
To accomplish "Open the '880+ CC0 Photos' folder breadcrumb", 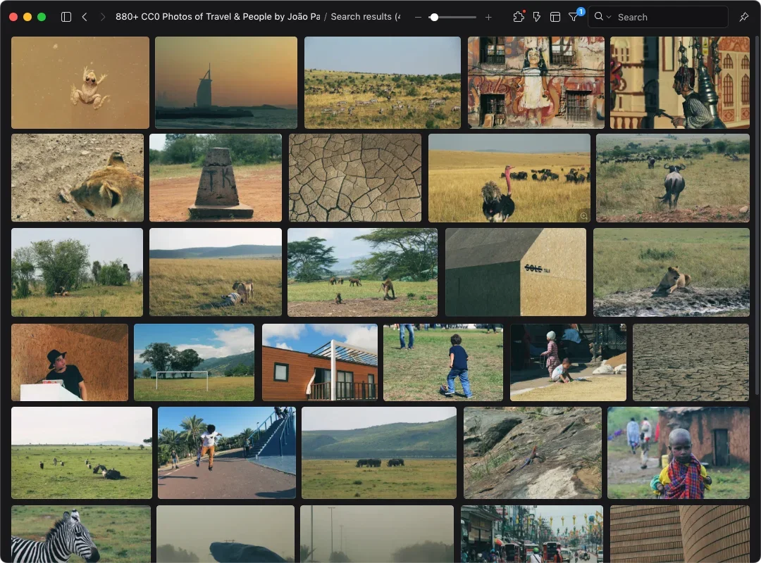I will (x=217, y=17).
